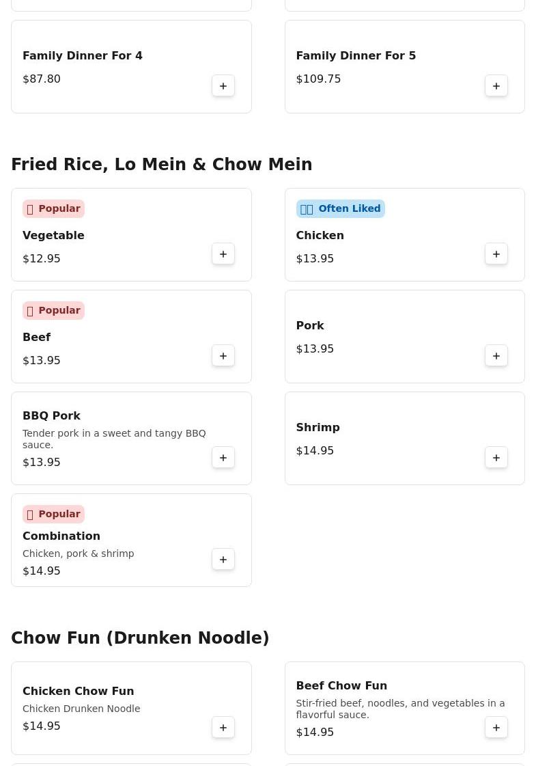Click Popular badge on Beef card
The width and height of the screenshot is (536, 766).
pyautogui.click(x=53, y=310)
